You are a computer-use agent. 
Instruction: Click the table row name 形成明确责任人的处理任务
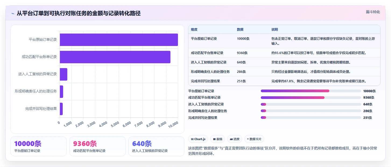point(210,72)
